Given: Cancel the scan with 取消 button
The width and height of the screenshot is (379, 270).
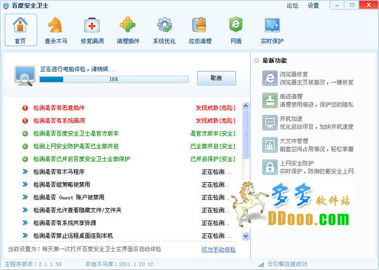Looking at the screenshot, I should click(216, 78).
